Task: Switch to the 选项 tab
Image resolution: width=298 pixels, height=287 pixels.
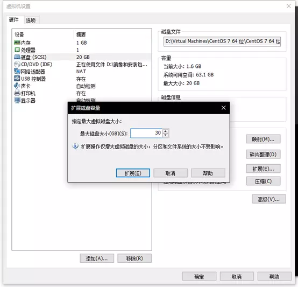Action: pos(31,20)
